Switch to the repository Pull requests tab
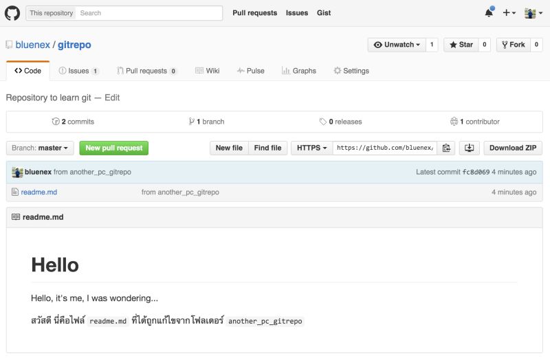 (146, 71)
